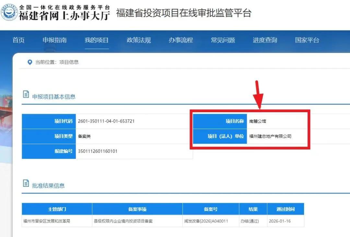Click the national platform globe emblem icon
The height and width of the screenshot is (237, 350).
[11, 12]
